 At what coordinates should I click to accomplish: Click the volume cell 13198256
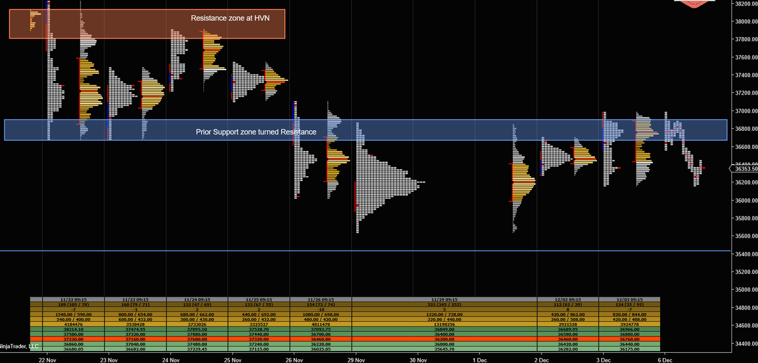[x=443, y=324]
